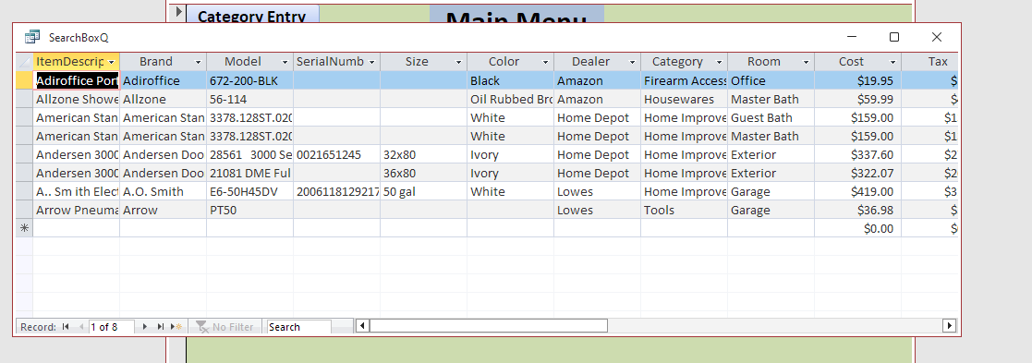1032x363 pixels.
Task: Open Model column filter dropdown
Action: 285,62
